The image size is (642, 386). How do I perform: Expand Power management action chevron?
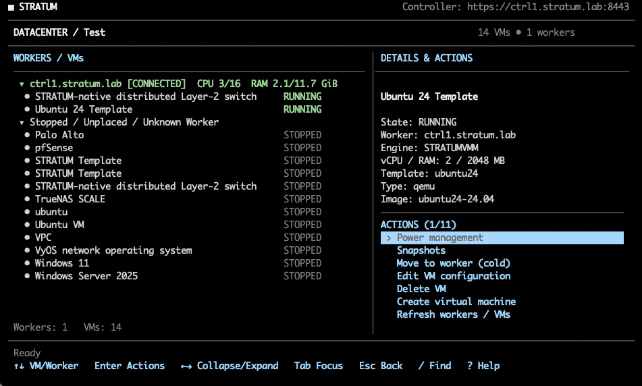click(389, 238)
